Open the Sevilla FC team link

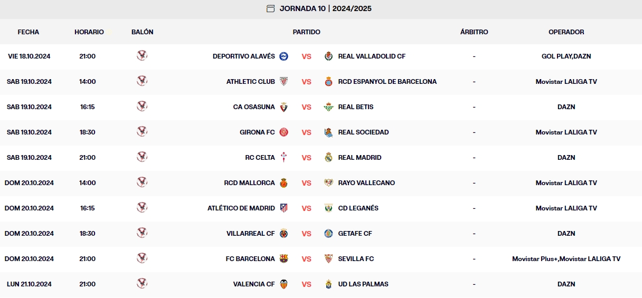[x=356, y=259]
